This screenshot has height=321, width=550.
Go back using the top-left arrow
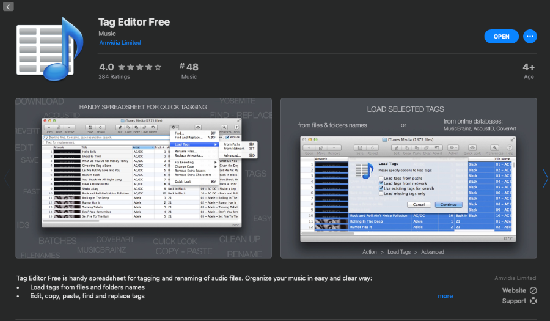[x=8, y=6]
